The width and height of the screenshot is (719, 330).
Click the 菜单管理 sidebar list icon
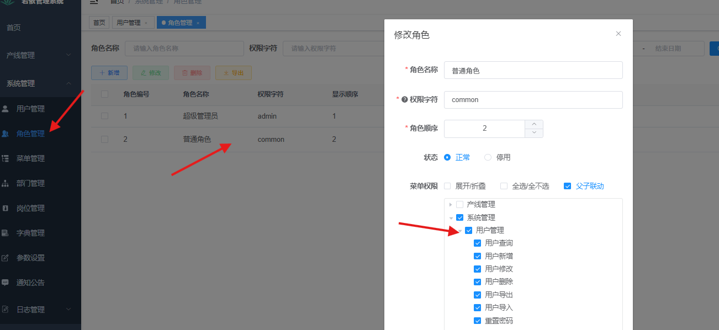[x=6, y=158]
